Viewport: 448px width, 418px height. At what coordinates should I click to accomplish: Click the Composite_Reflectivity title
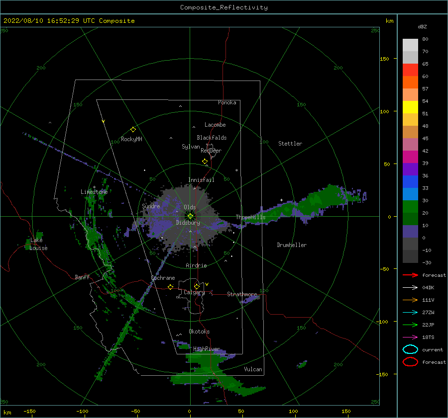tap(224, 7)
